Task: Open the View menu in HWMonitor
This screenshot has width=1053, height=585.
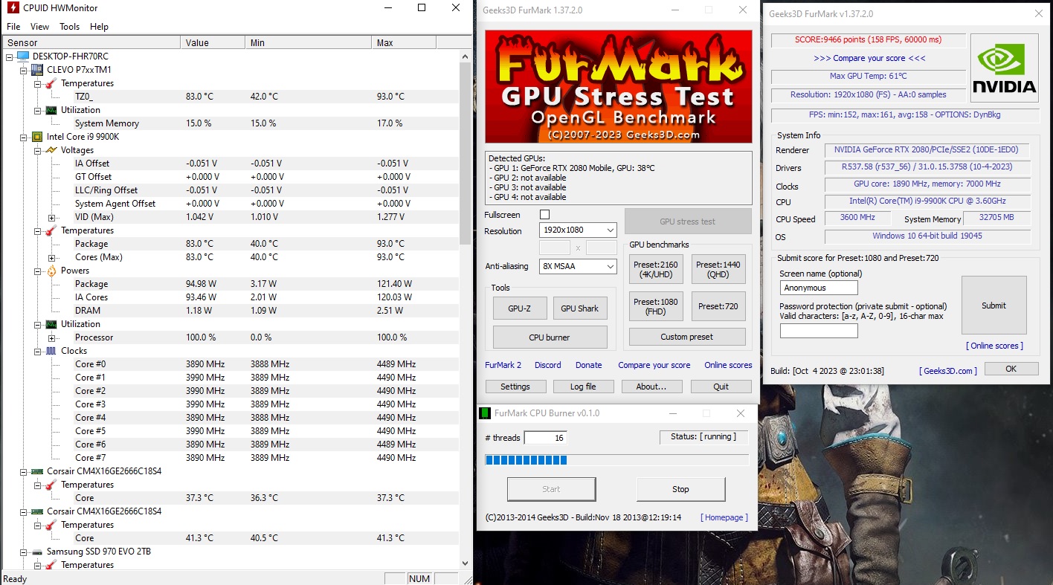Action: click(x=40, y=27)
